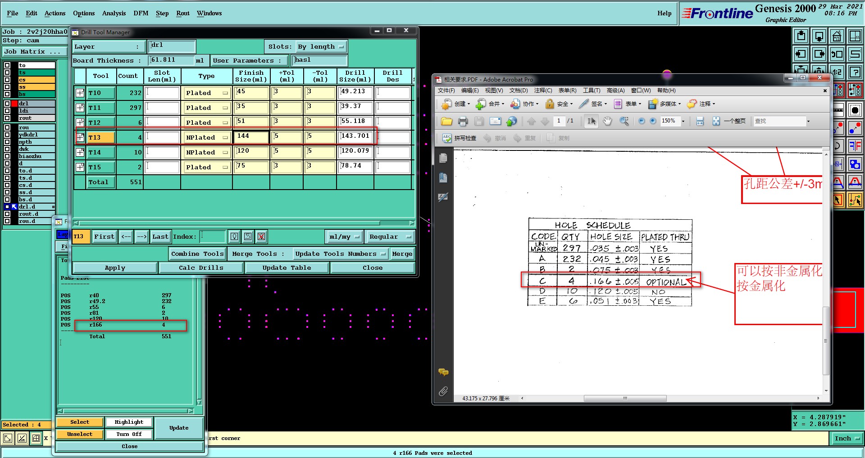Expand the T11 tool row
The height and width of the screenshot is (458, 865).
(x=80, y=108)
